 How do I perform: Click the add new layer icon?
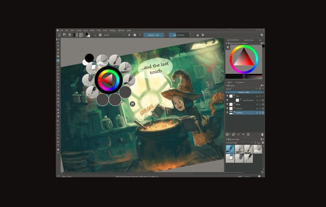[x=228, y=134]
